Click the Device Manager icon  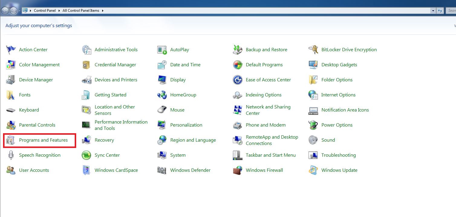click(11, 80)
